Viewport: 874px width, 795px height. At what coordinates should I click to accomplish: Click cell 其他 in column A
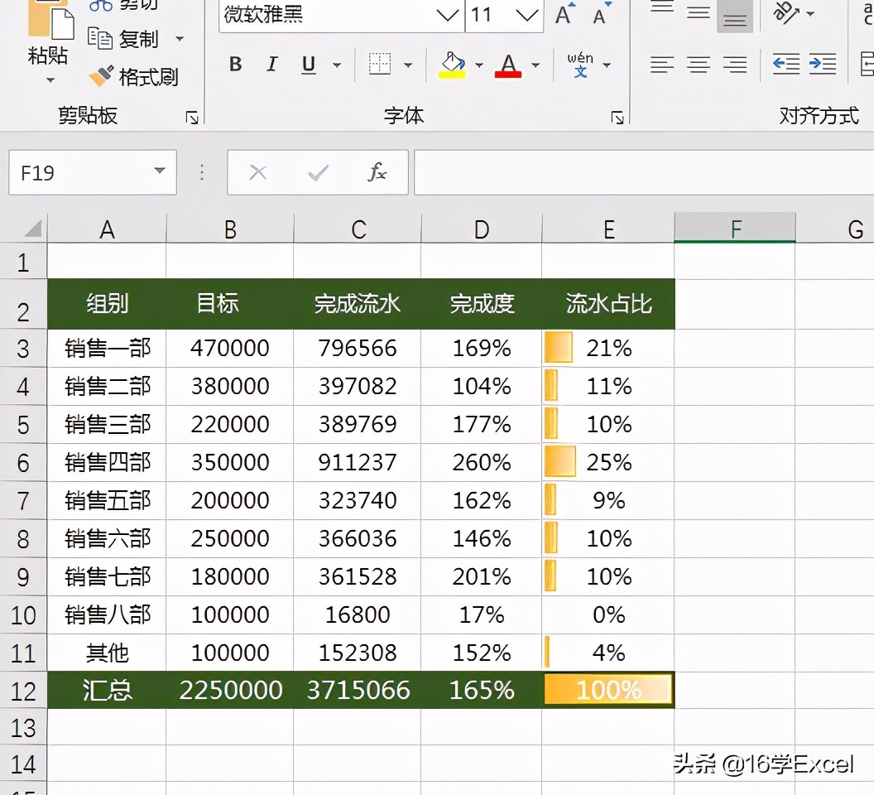pyautogui.click(x=107, y=653)
